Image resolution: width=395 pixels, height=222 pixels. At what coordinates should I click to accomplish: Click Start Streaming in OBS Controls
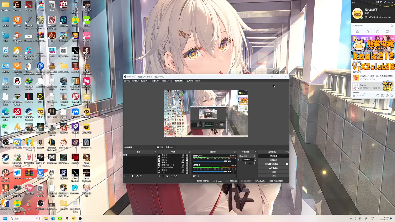tap(274, 156)
